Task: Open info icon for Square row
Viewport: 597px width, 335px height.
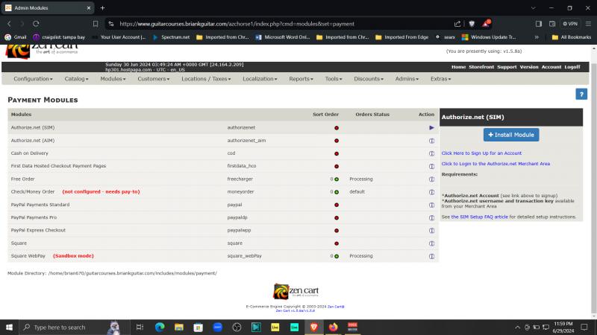Action: [431, 243]
